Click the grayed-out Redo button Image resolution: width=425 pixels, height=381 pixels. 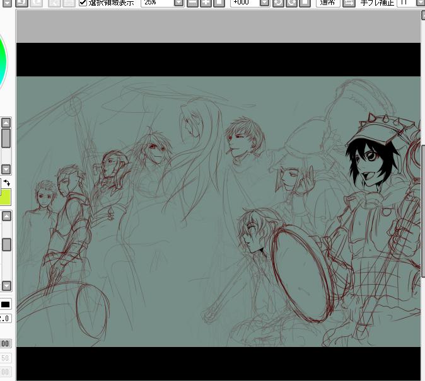pos(37,3)
